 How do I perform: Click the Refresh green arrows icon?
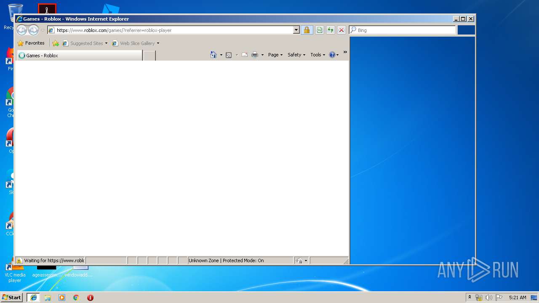click(x=331, y=30)
